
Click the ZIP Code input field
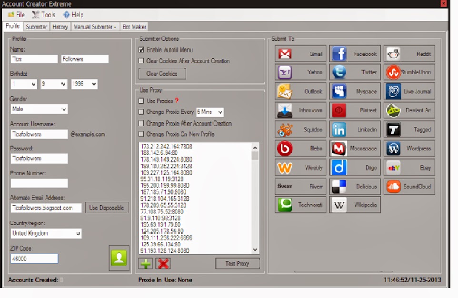pyautogui.click(x=34, y=258)
